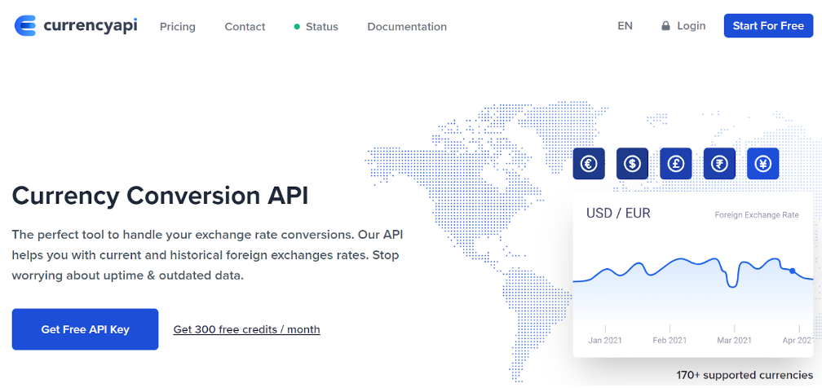Click the Mar 2021 axis label
The image size is (822, 388).
[735, 340]
